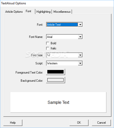114x128 pixels.
Task: Open the Font Size dropdown arrow
Action: click(80, 55)
